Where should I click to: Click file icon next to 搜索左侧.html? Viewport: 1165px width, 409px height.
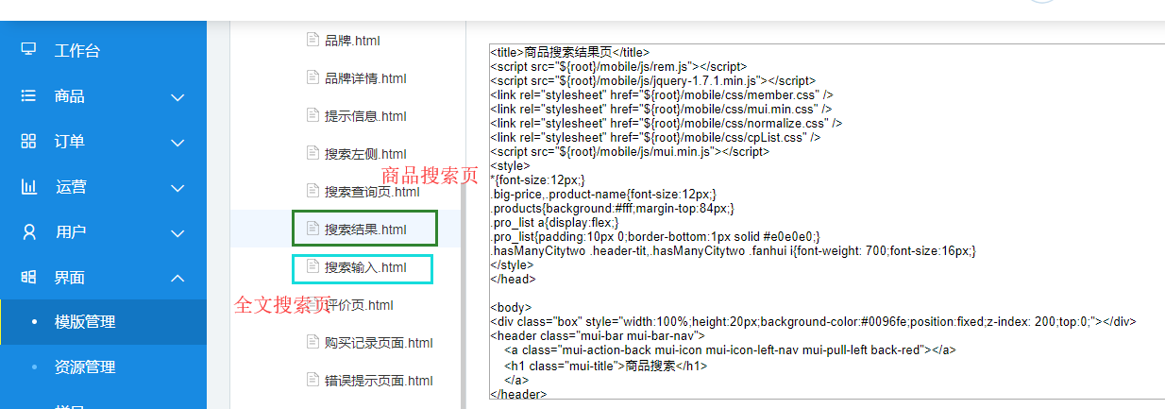[x=312, y=152]
